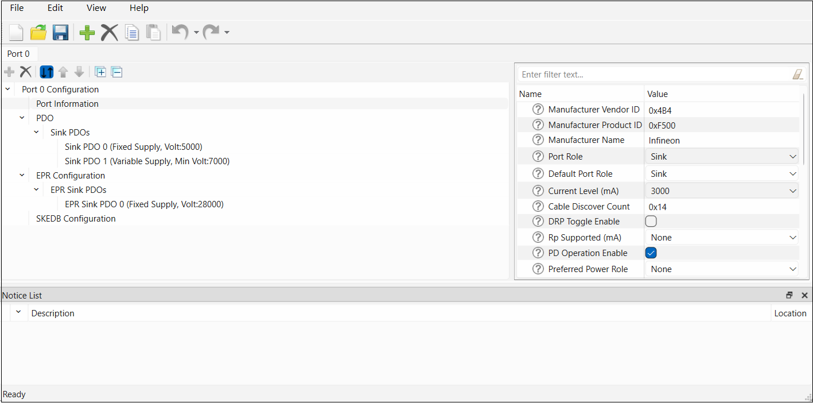Open the Current Level (mA) dropdown

[x=722, y=191]
